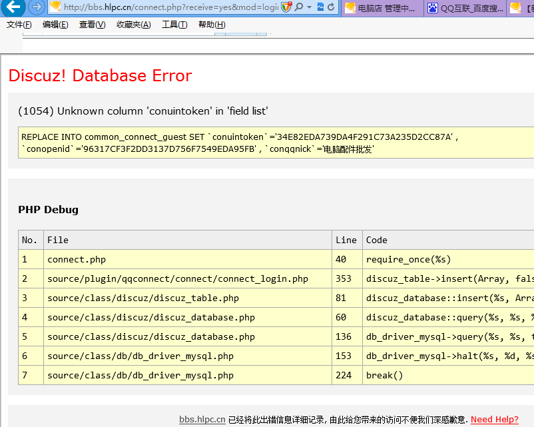The width and height of the screenshot is (534, 427).
Task: Click the REPLACE INTO SQL query text
Action: pyautogui.click(x=240, y=143)
